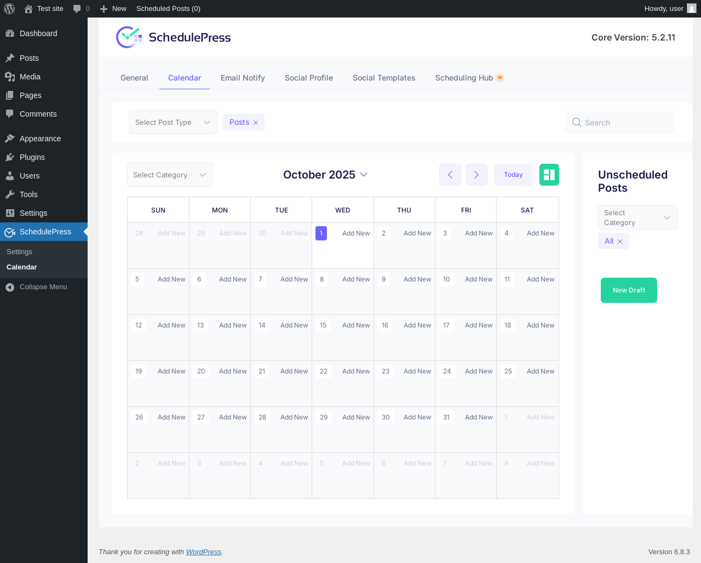Click the WordPress logo in admin bar
Viewport: 701px width, 563px height.
[x=9, y=9]
